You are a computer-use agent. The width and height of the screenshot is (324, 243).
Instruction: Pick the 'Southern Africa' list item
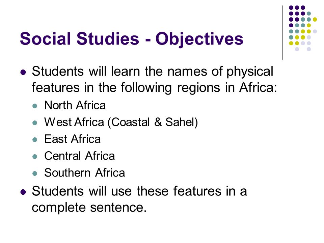[84, 173]
